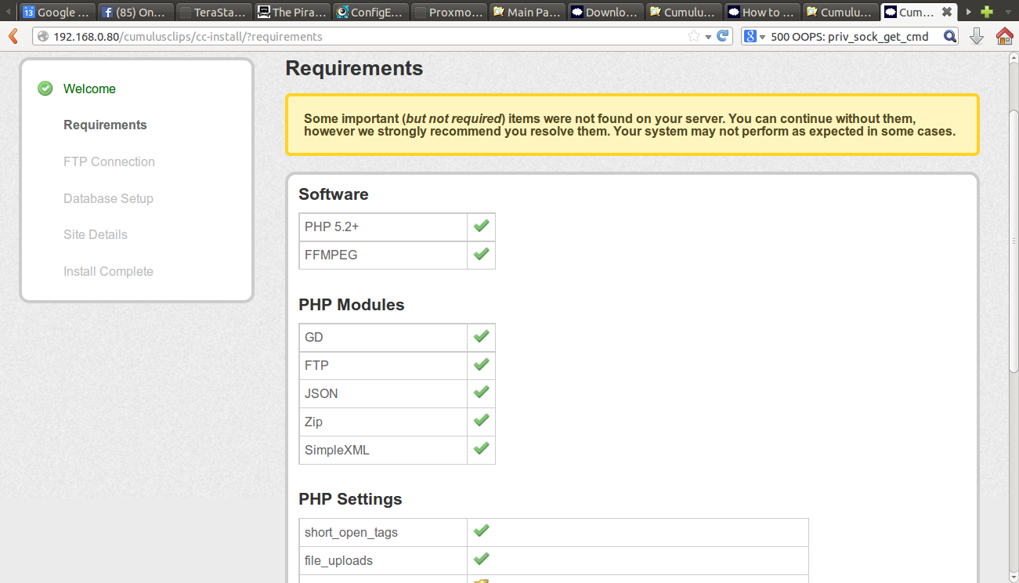The height and width of the screenshot is (583, 1019).
Task: Click the 'JSON' table cell
Action: [383, 394]
